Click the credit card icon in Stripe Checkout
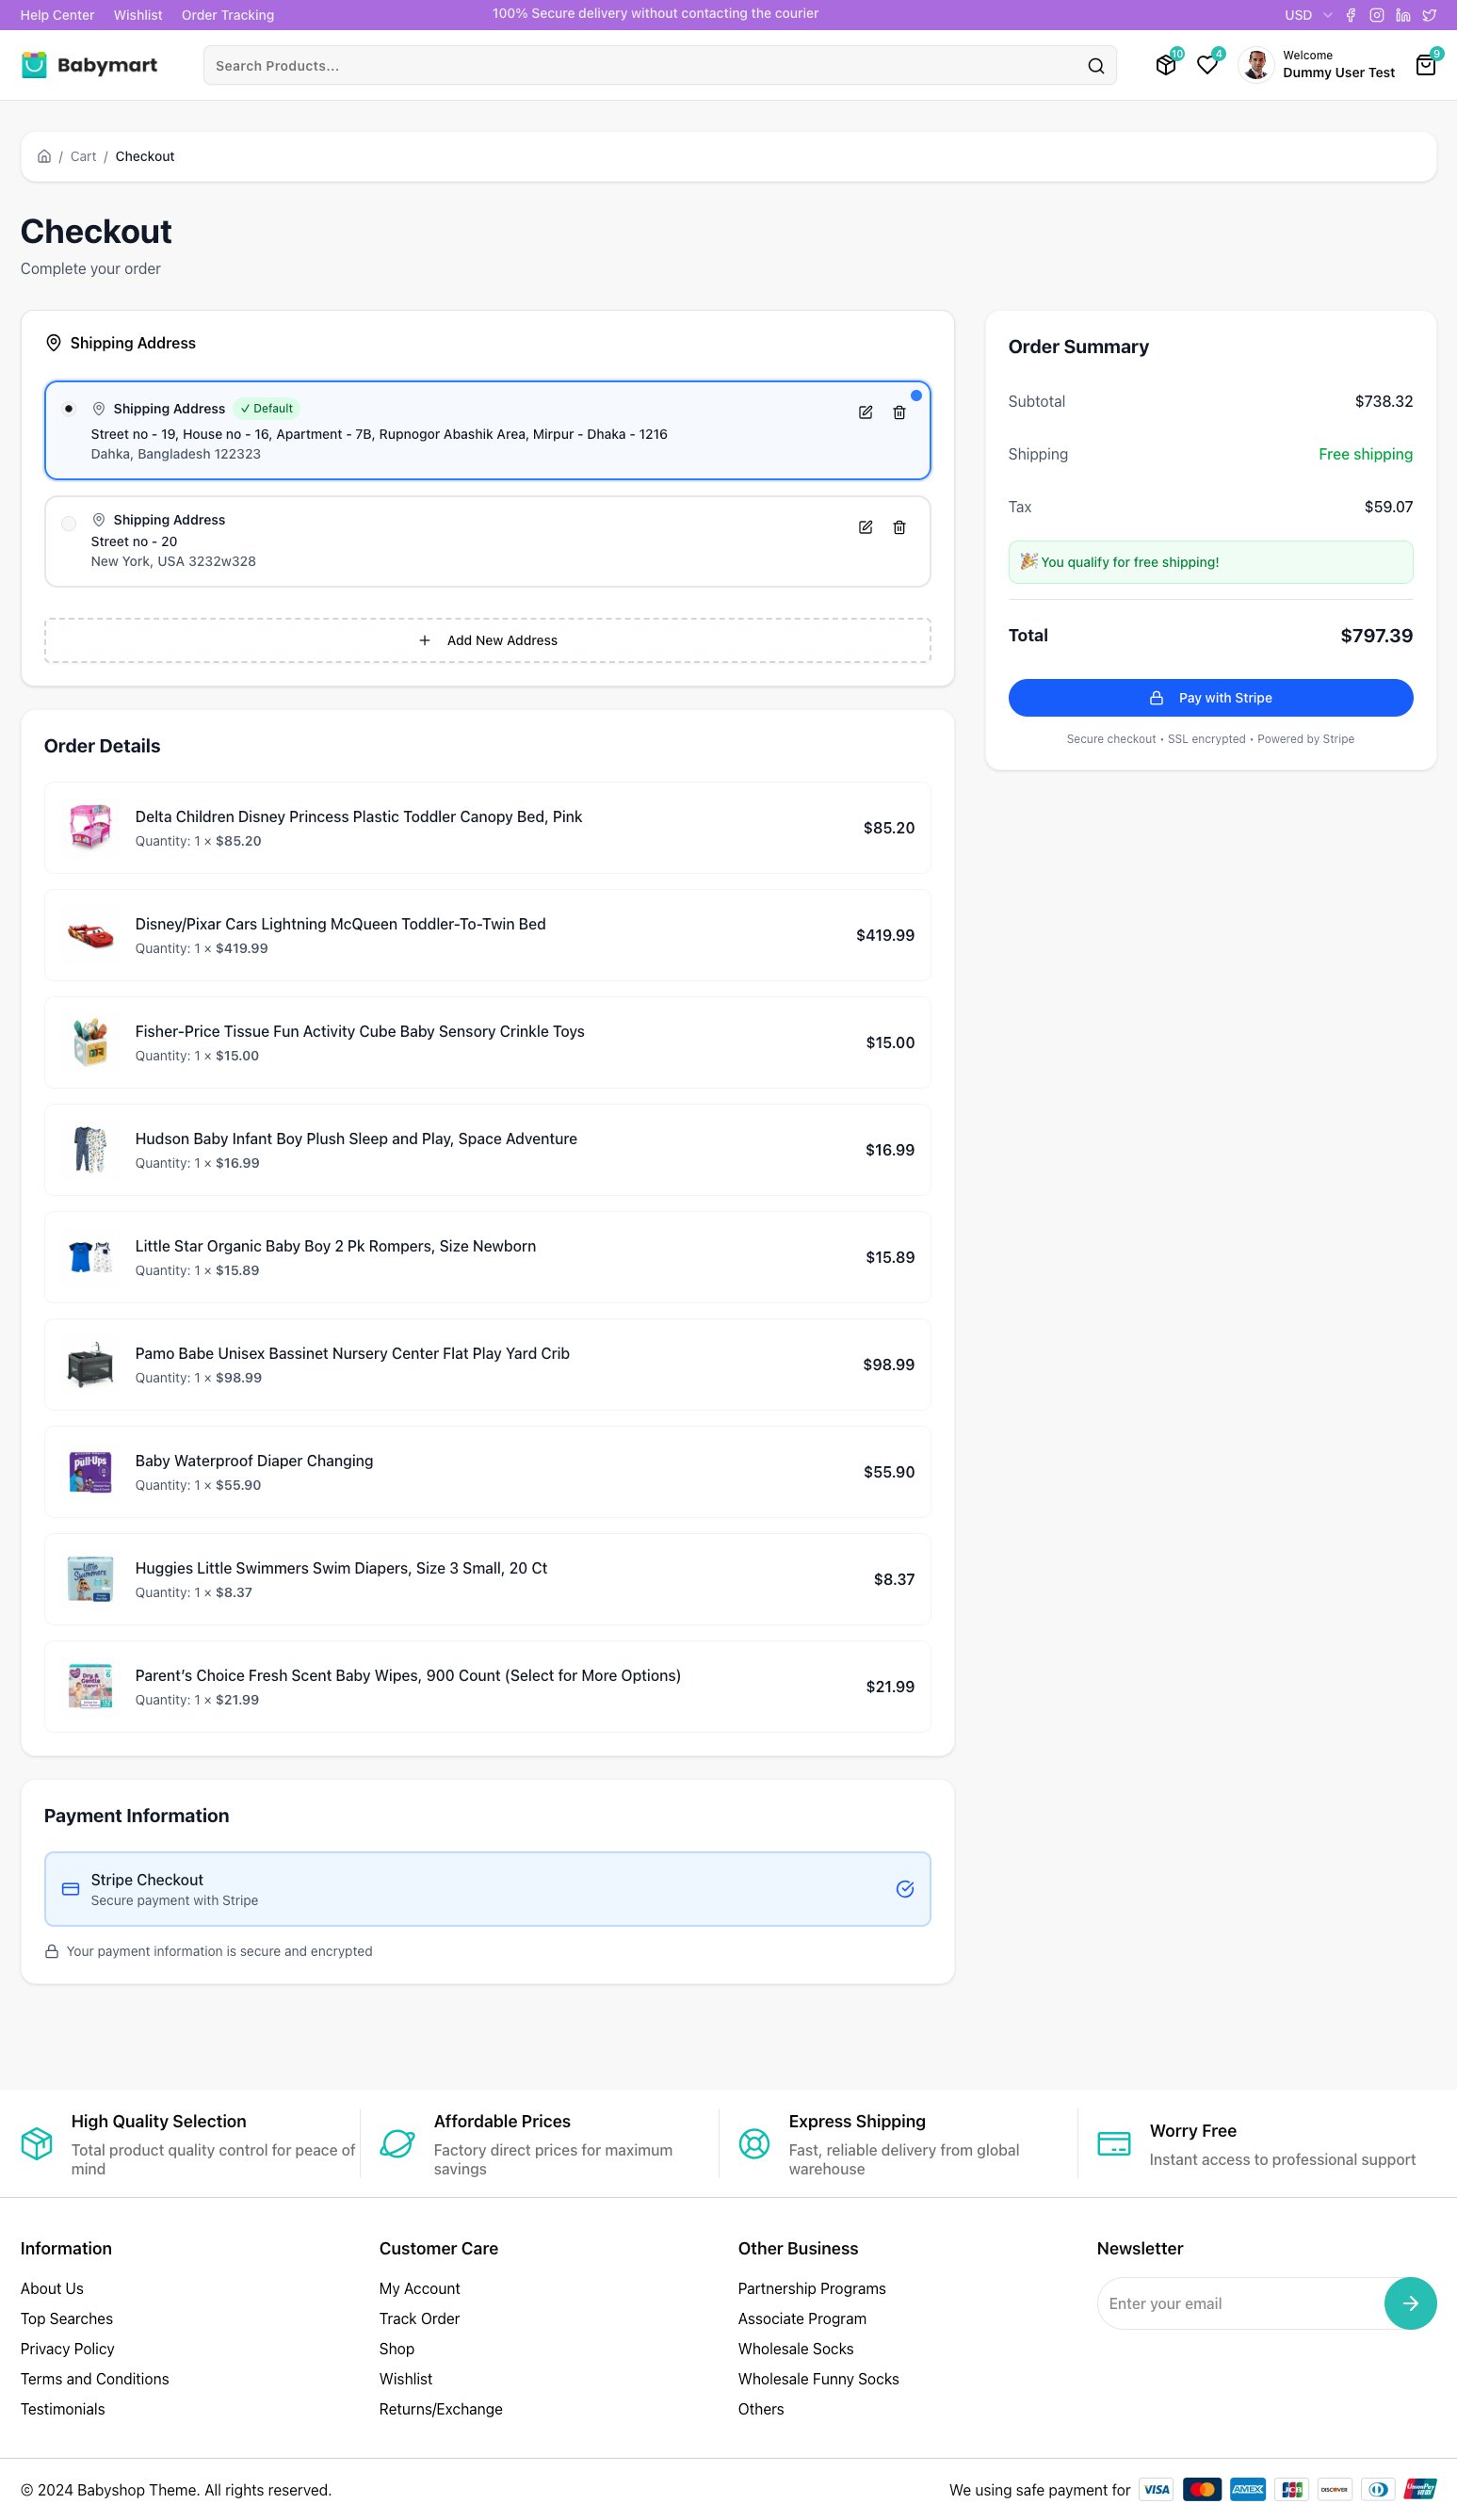Viewport: 1457px width, 2520px height. (x=71, y=1888)
